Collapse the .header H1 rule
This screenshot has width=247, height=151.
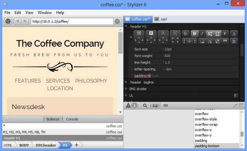coord(126,26)
